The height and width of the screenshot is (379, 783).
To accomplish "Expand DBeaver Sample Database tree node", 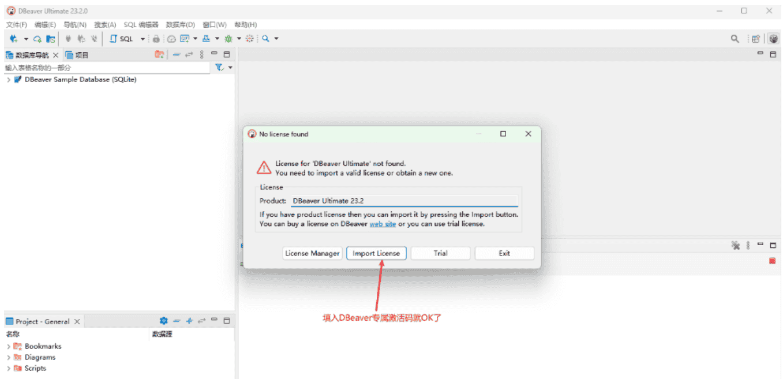I will tap(9, 80).
